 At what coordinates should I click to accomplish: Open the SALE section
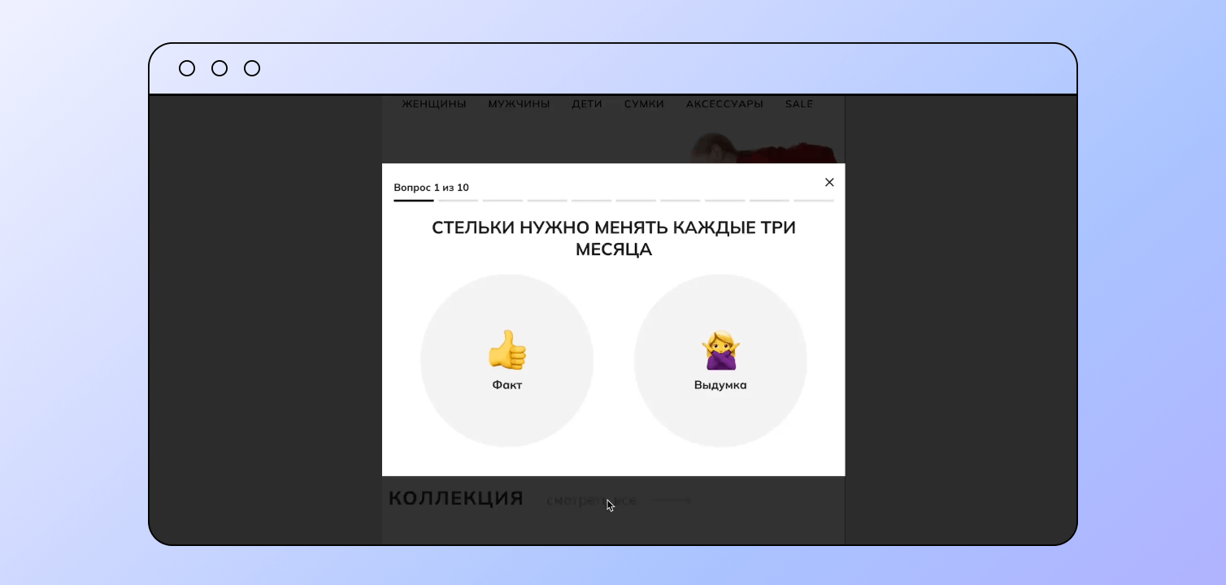point(799,104)
